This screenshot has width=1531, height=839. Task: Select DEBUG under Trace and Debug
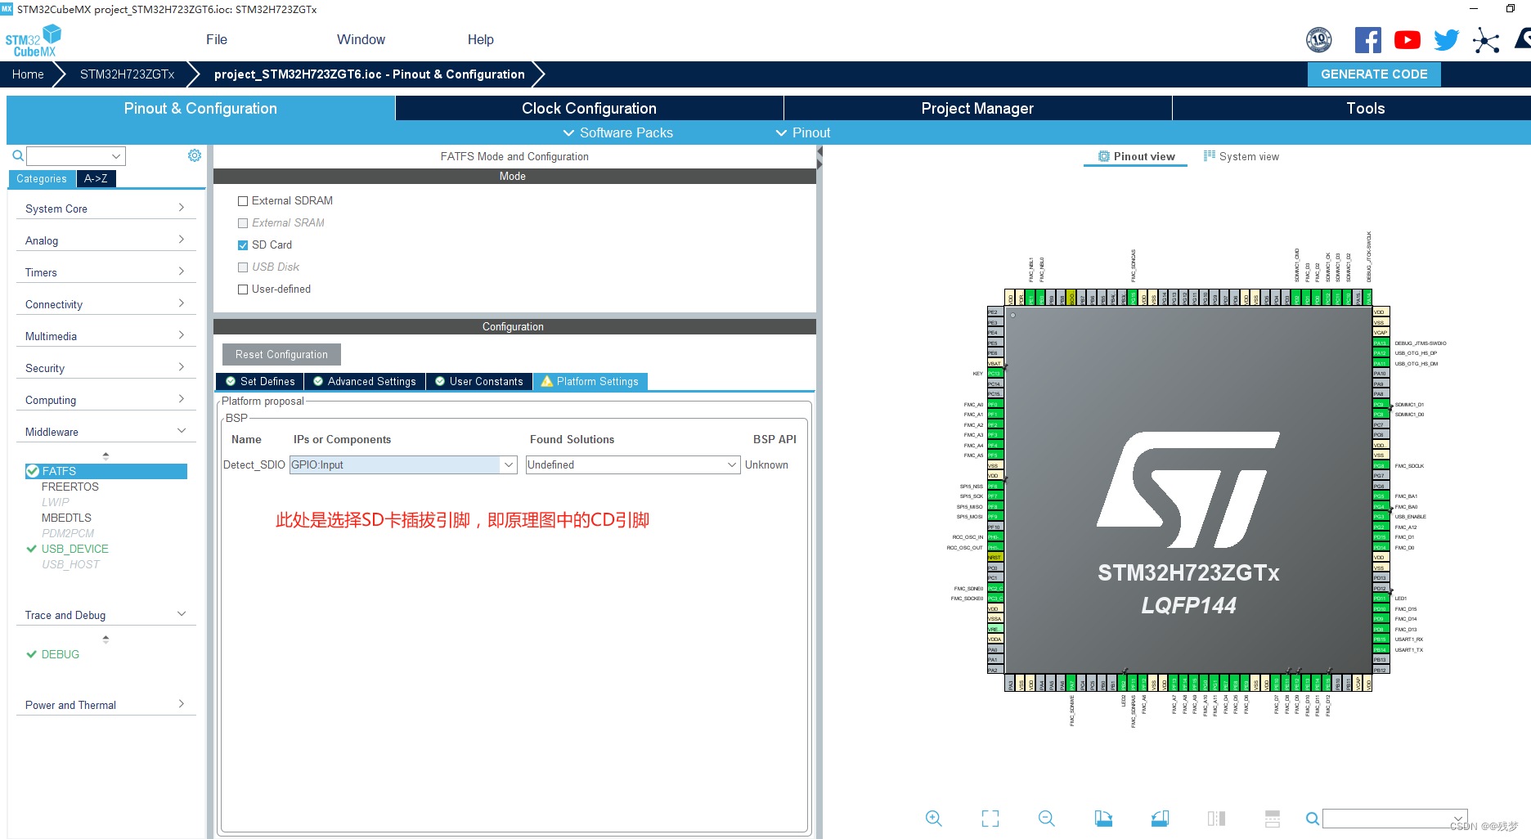pos(61,654)
